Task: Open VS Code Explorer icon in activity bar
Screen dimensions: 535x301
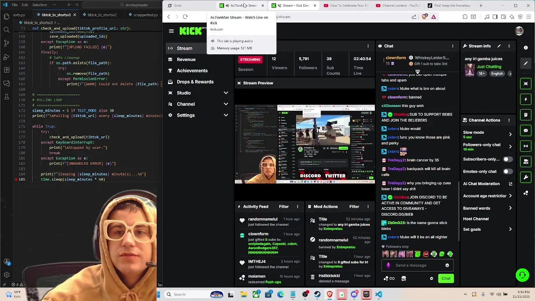Action: pyautogui.click(x=6, y=16)
